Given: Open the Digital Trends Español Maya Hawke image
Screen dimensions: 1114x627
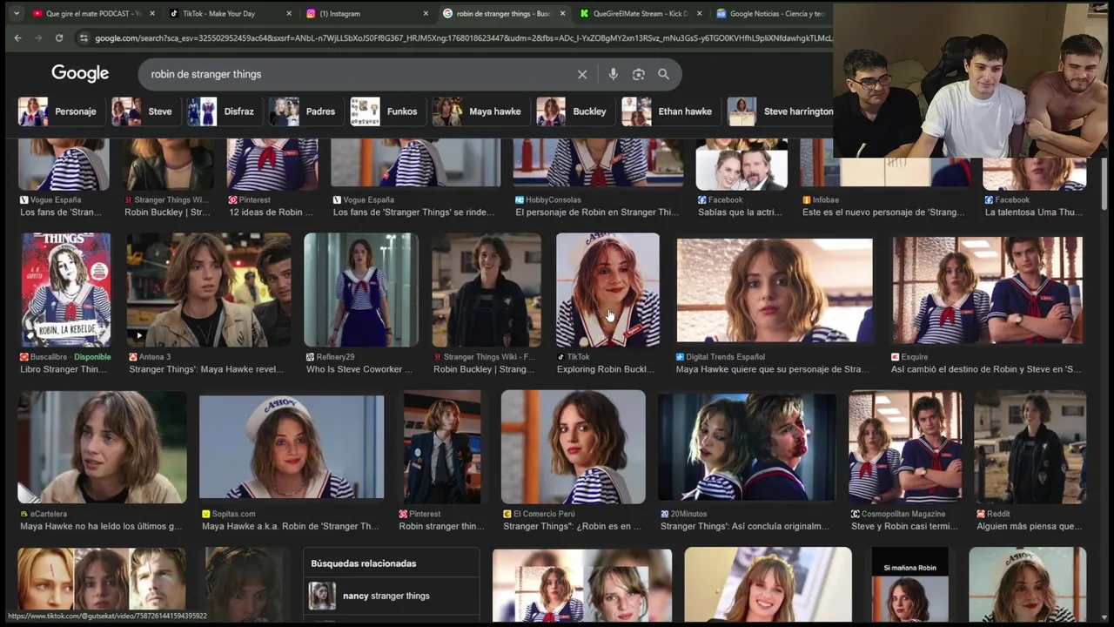Looking at the screenshot, I should click(x=775, y=290).
